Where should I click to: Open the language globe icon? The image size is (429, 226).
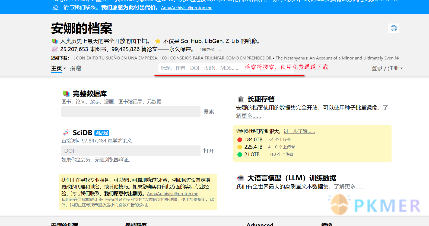pos(394,28)
